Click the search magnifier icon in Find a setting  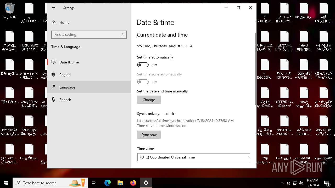[x=122, y=35]
